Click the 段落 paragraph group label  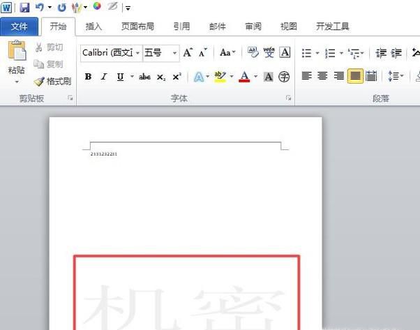click(381, 98)
